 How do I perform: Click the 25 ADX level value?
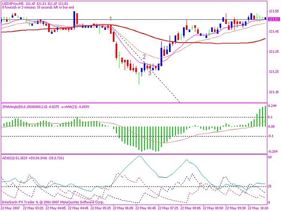270,186
